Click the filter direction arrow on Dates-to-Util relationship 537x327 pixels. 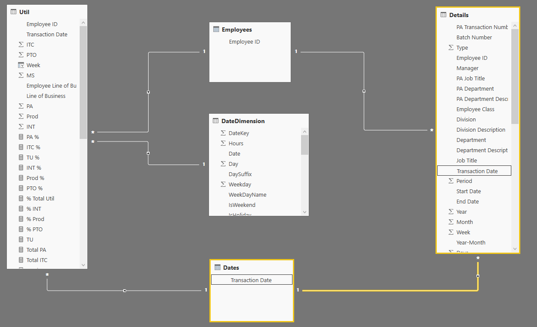124,291
